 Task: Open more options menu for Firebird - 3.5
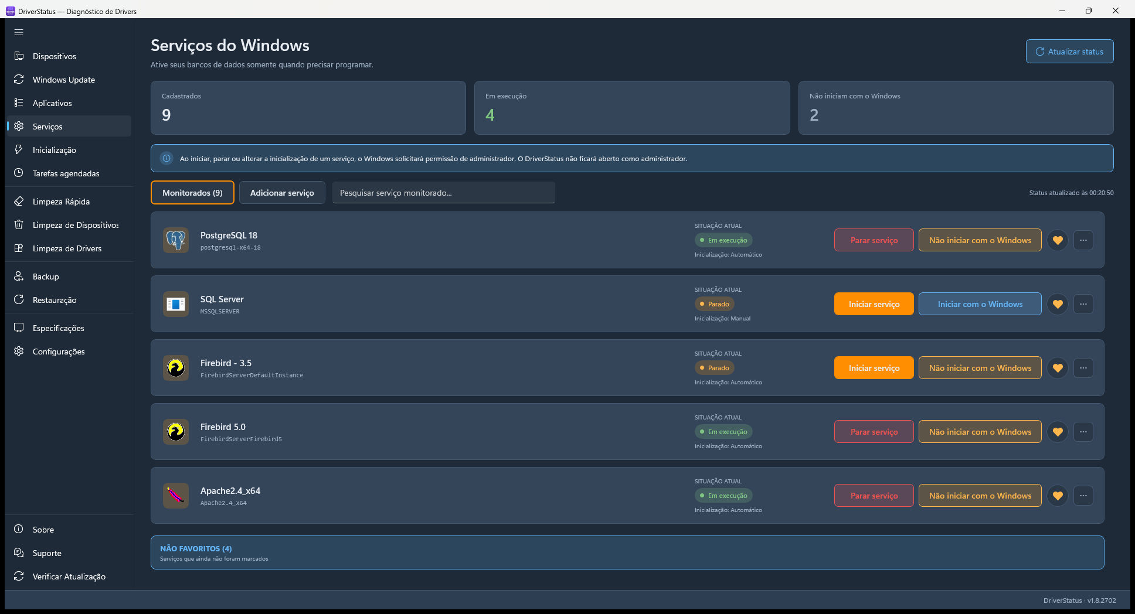point(1083,368)
